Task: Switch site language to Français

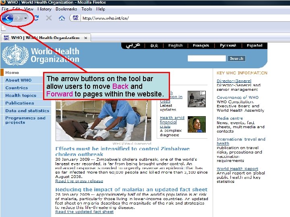Action: [201, 45]
